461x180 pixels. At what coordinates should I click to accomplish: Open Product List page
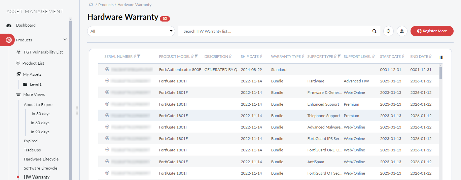pos(33,63)
